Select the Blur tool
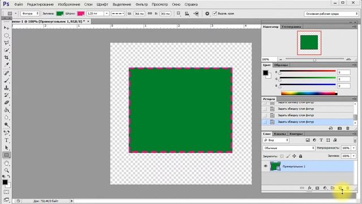362x204 pixels. (6, 117)
